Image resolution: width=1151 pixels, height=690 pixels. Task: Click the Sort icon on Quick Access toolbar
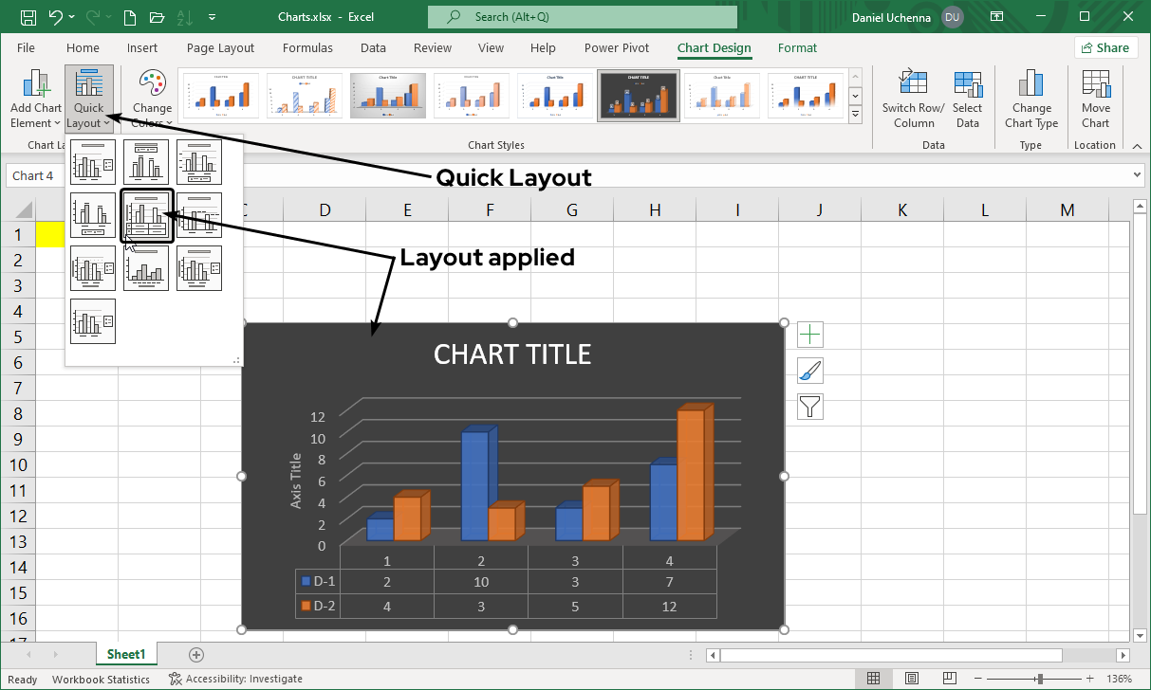click(183, 16)
